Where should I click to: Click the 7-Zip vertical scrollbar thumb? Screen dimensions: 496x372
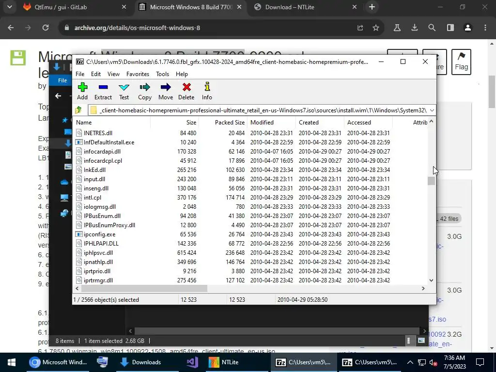[431, 181]
